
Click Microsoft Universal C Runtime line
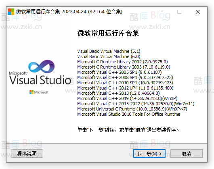click(x=132, y=109)
